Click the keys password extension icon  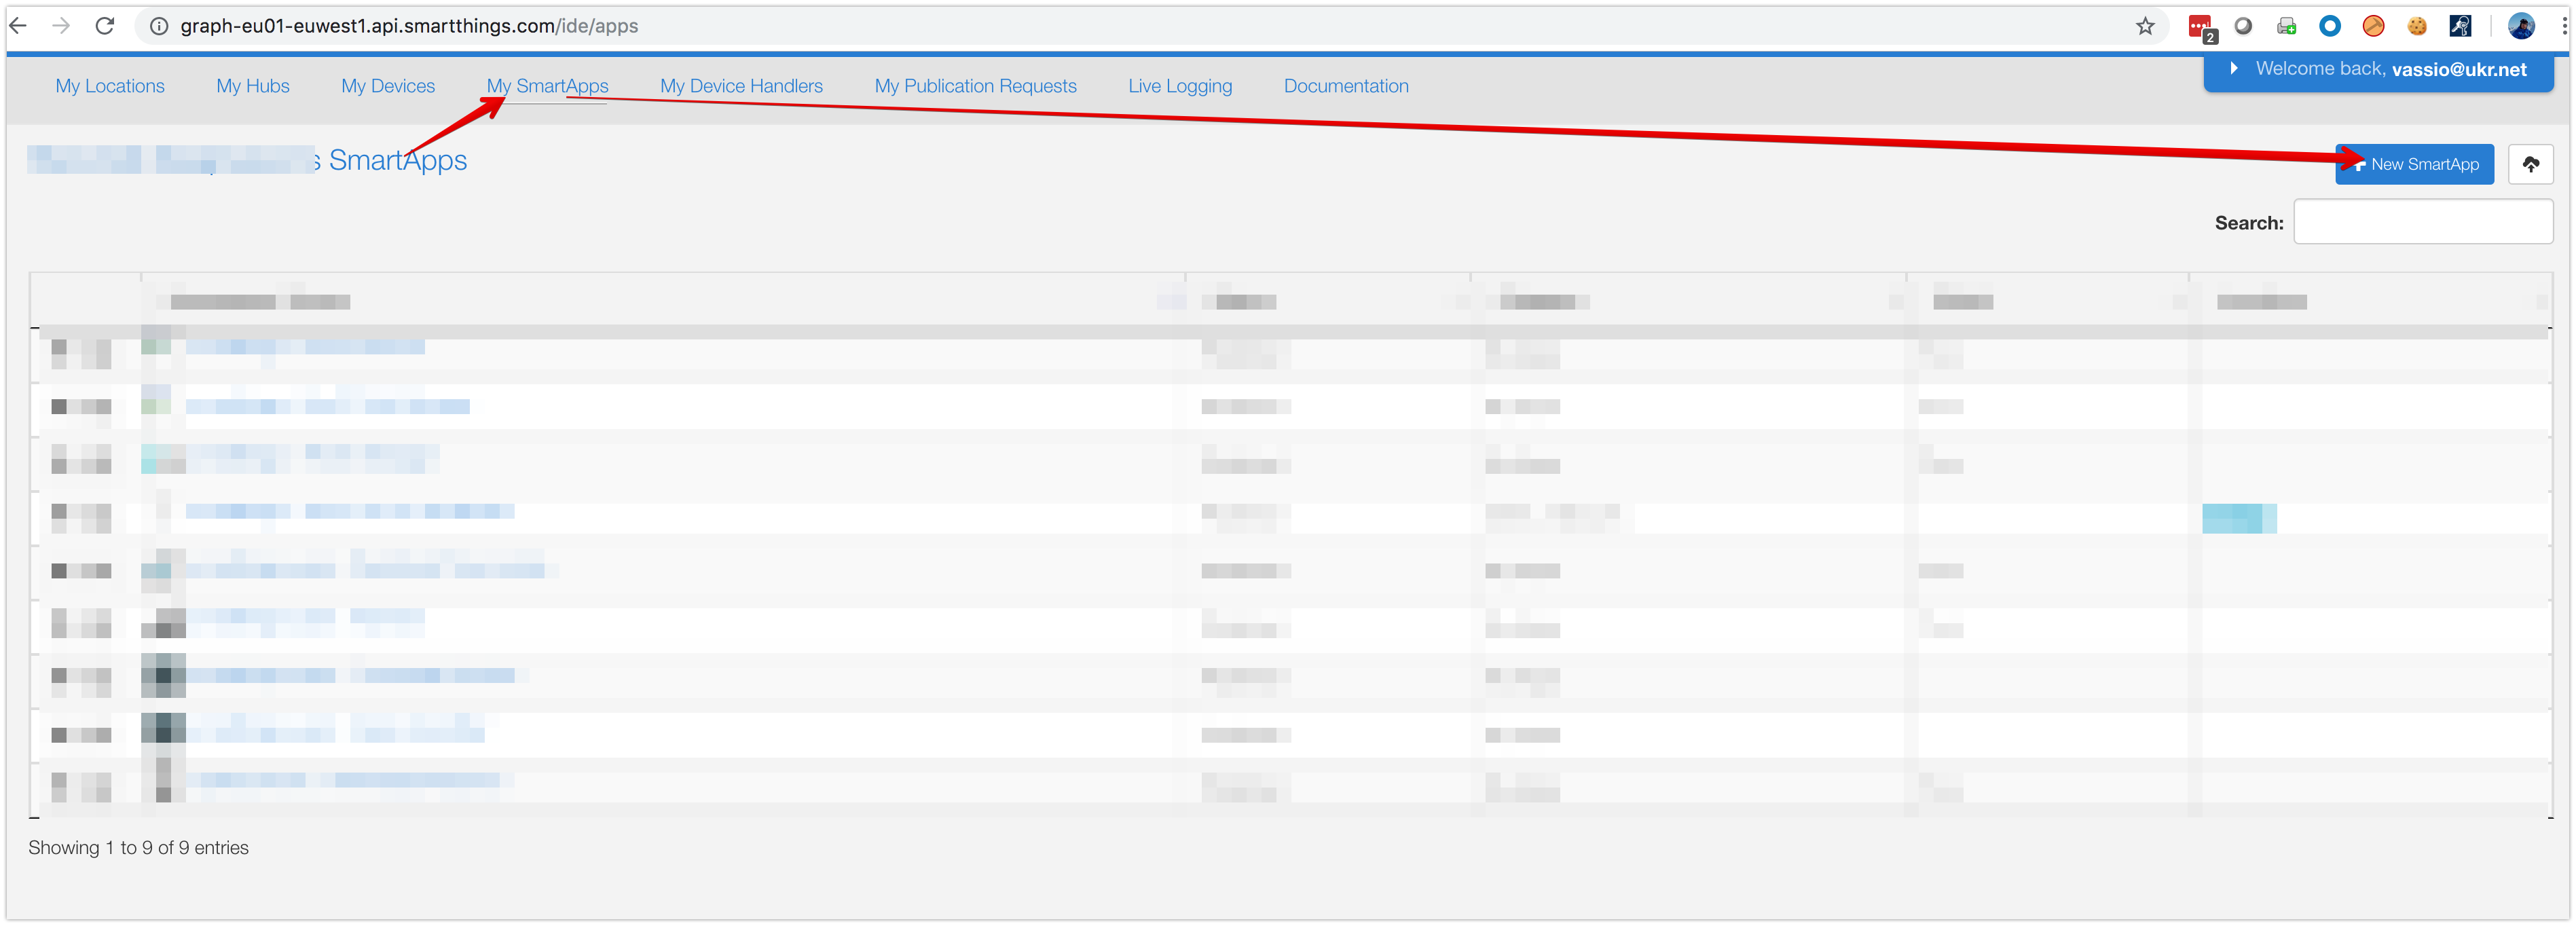coord(2460,26)
